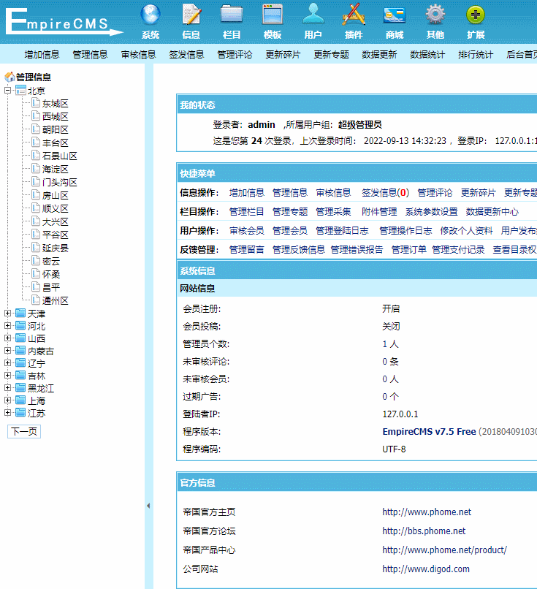Expand the 吉林 tree node

[x=7, y=375]
